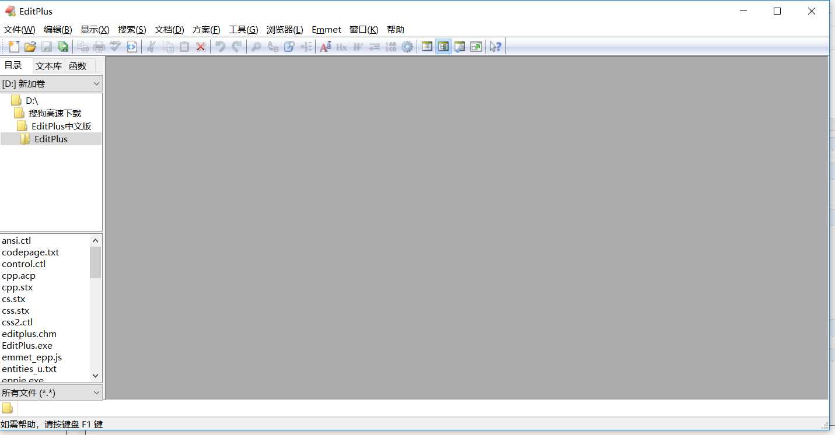Select cpp.acp in file list
The width and height of the screenshot is (835, 435).
point(19,276)
